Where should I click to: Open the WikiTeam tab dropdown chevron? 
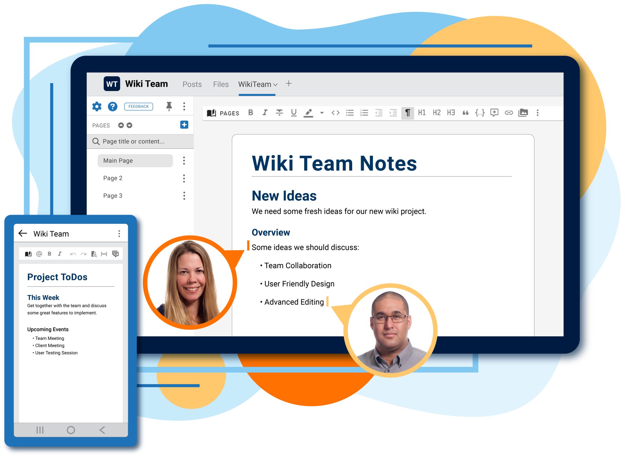(276, 85)
